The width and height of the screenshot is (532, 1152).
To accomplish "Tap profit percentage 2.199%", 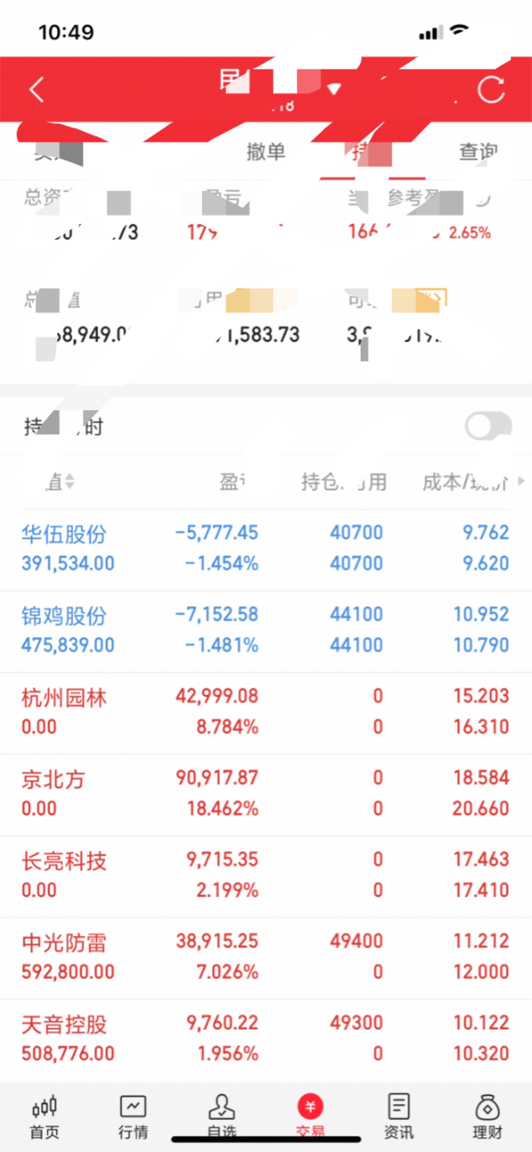I will point(227,890).
